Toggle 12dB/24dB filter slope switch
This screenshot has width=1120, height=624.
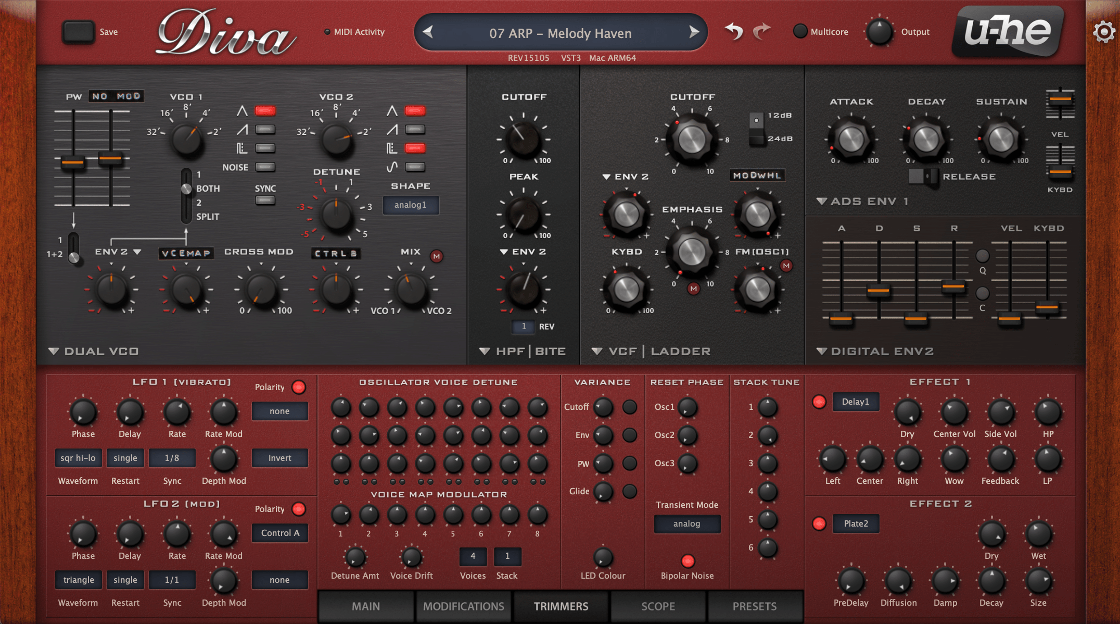pyautogui.click(x=756, y=128)
